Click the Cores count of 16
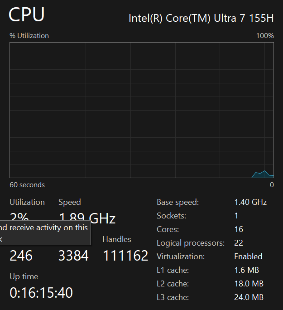 tap(238, 229)
